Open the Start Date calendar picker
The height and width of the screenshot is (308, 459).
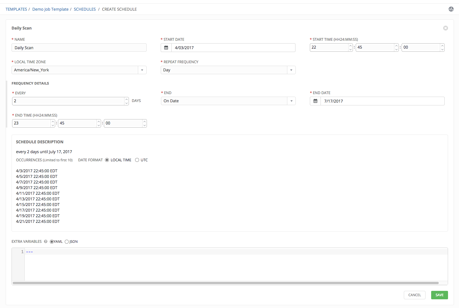[x=166, y=48]
